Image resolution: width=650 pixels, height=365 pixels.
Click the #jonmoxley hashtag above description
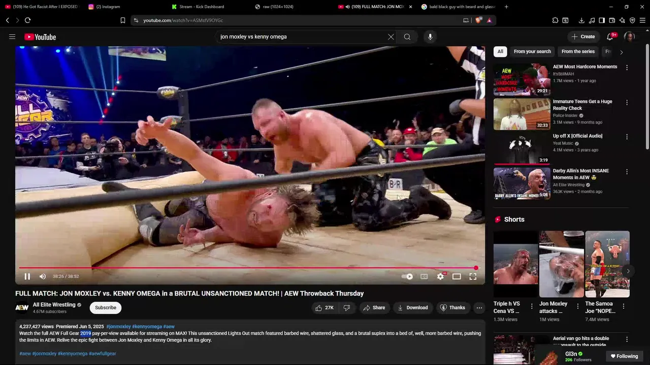[118, 326]
